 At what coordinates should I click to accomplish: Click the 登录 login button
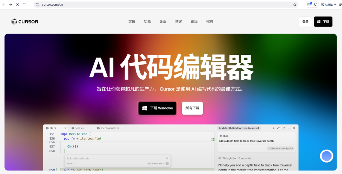305,22
